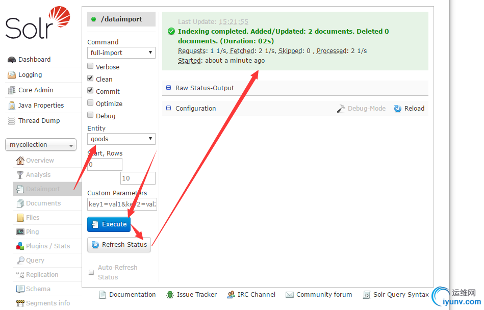
Task: Uncheck the Commit checkbox
Action: click(x=90, y=90)
